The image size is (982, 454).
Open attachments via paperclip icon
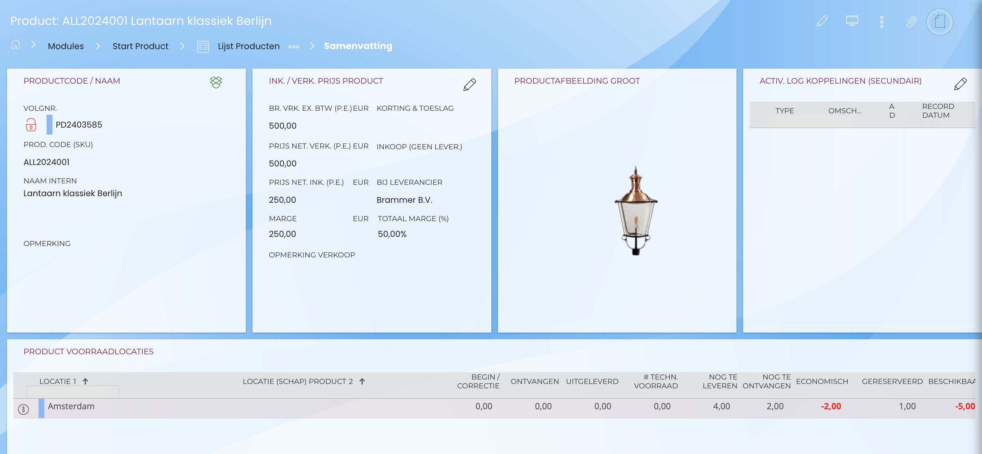(911, 22)
